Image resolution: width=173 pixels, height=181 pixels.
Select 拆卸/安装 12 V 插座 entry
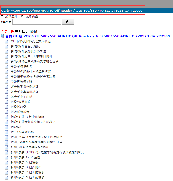[25, 157]
